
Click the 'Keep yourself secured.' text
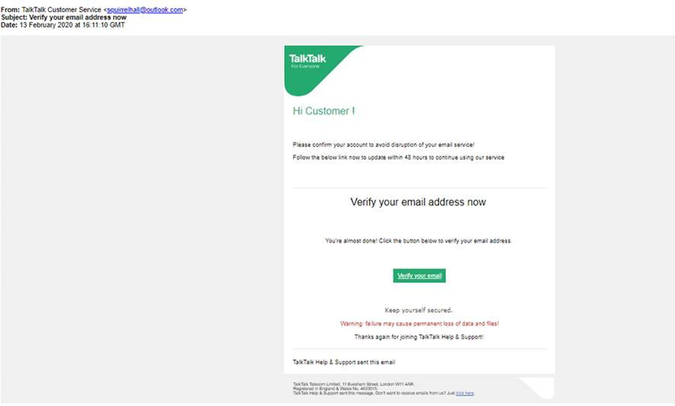419,310
